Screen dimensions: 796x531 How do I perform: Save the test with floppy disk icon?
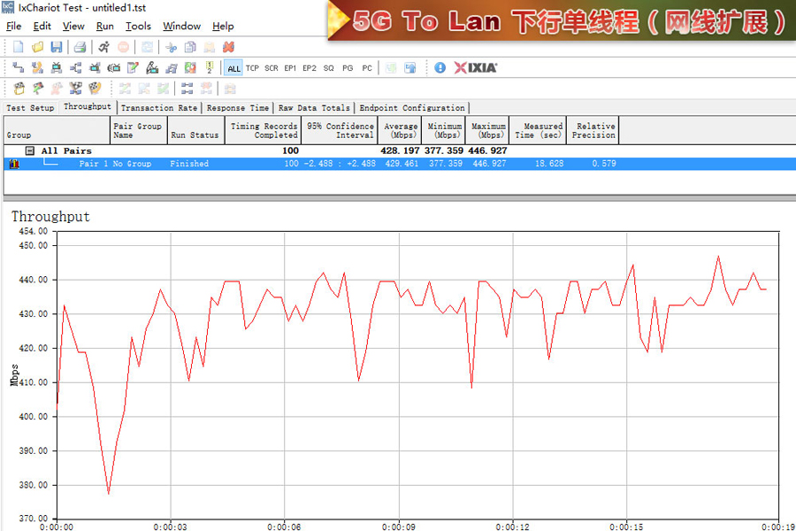click(x=56, y=47)
